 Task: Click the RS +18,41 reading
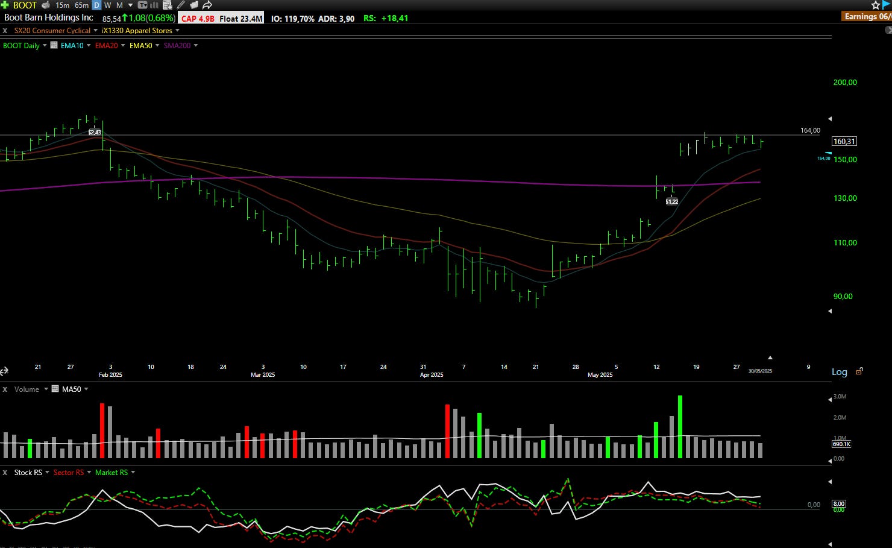coord(386,18)
